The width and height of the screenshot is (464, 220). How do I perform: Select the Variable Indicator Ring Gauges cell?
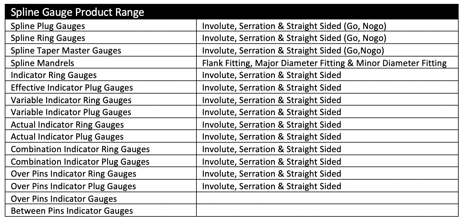[x=101, y=100]
